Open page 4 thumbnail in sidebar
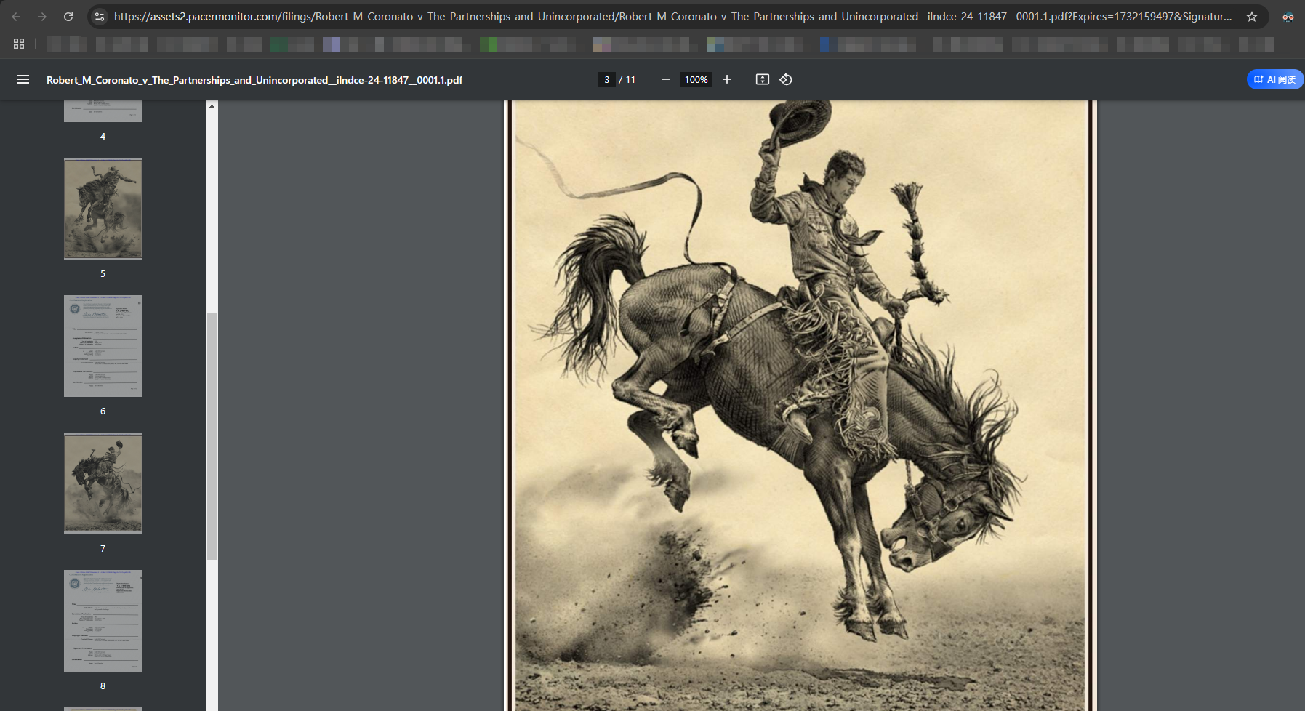 [x=103, y=111]
